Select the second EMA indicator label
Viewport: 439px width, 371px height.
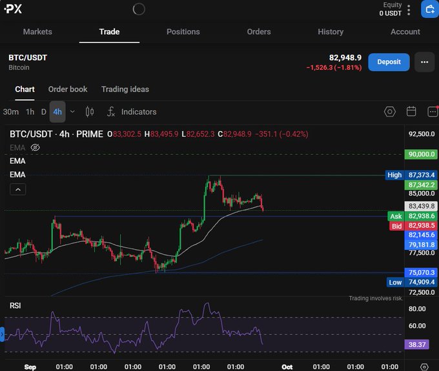point(17,161)
